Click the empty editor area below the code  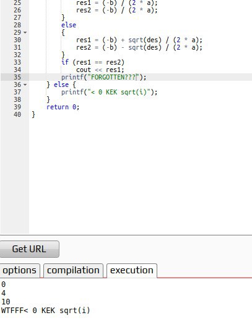pos(140,176)
